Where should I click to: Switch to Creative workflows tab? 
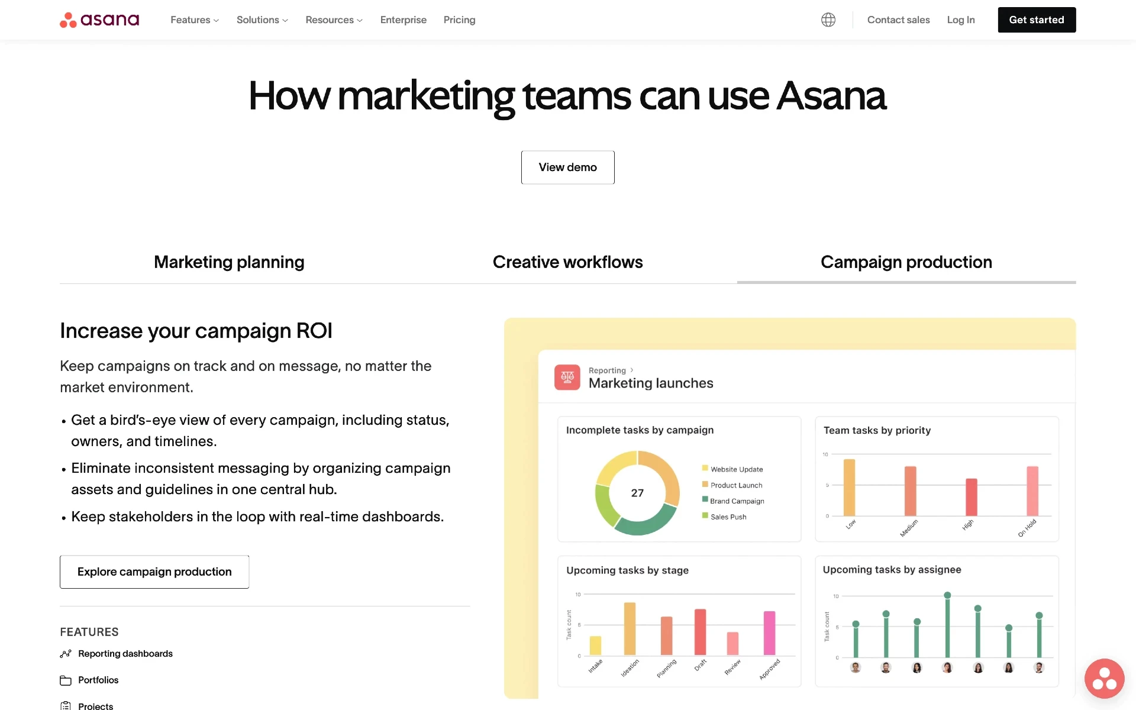coord(567,262)
